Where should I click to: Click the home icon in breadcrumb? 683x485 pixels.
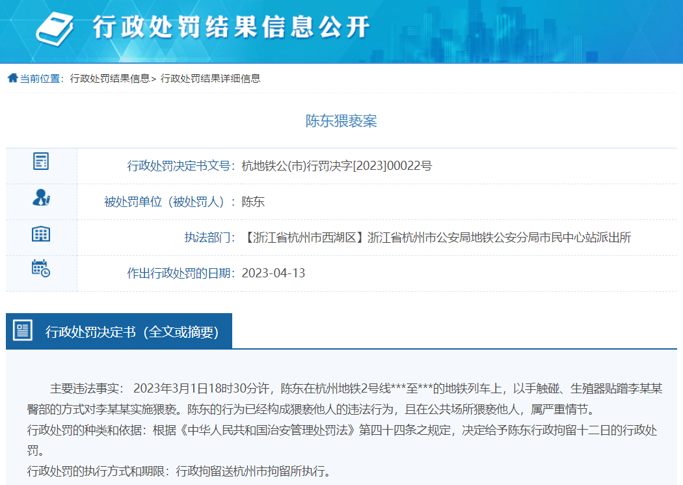click(x=12, y=78)
